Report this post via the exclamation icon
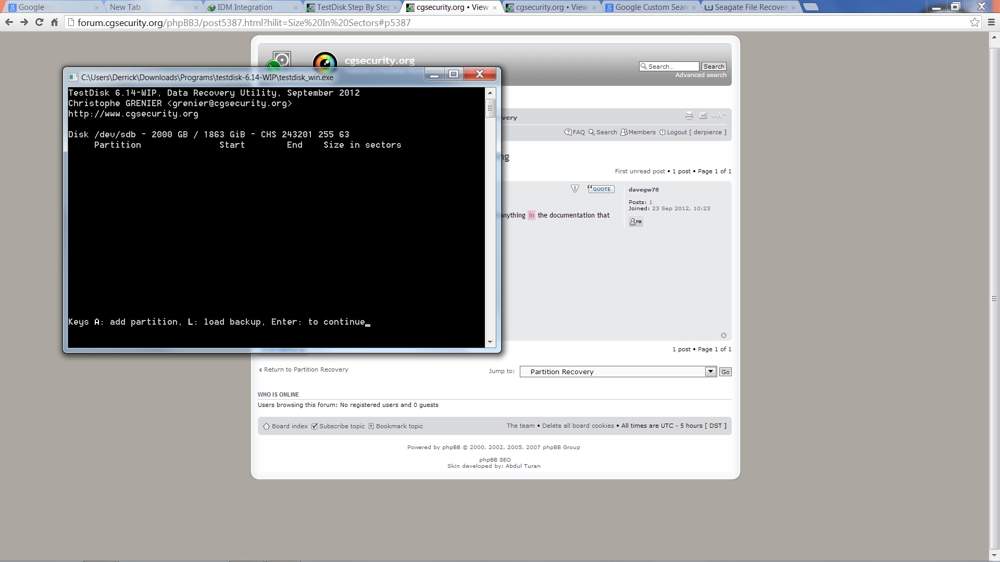The height and width of the screenshot is (562, 1000). tap(575, 189)
